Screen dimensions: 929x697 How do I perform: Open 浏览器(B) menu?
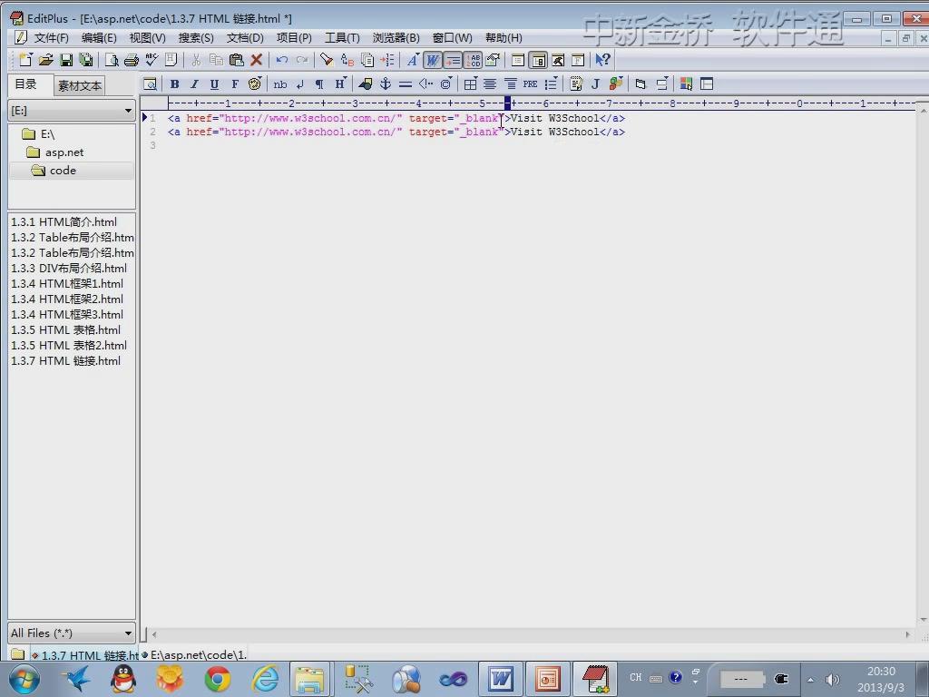pos(396,38)
